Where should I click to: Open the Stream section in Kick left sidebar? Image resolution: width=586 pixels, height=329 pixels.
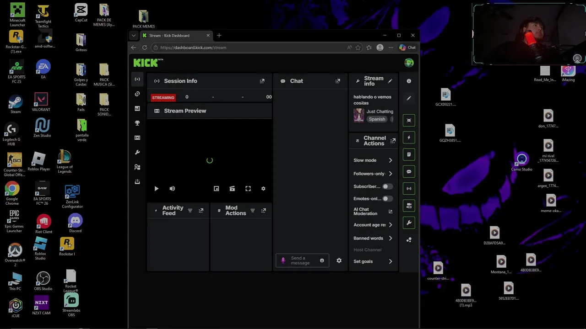click(137, 79)
